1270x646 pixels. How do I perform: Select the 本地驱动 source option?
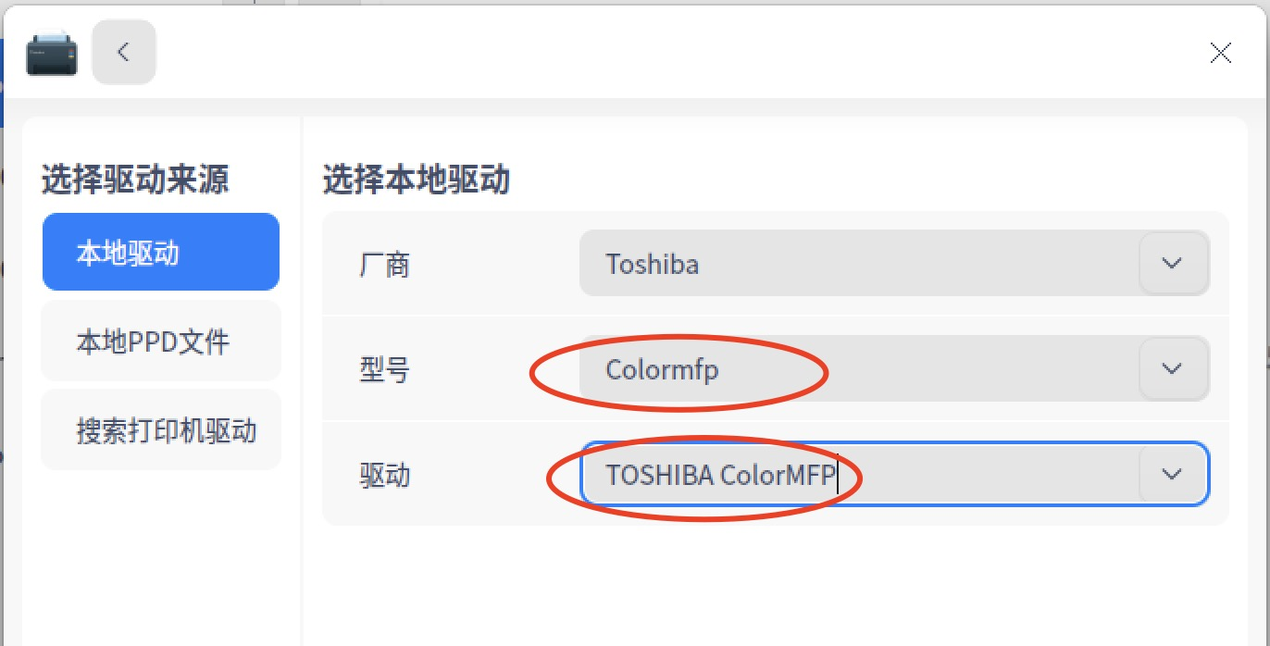click(161, 253)
